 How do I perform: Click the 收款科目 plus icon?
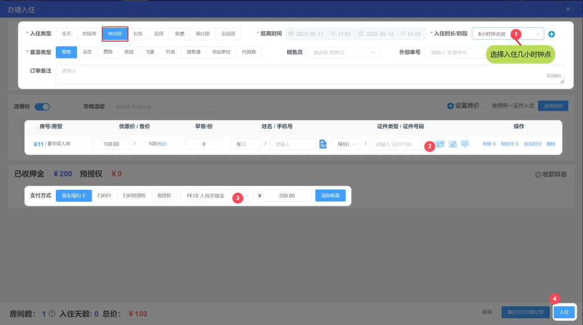[x=537, y=175]
